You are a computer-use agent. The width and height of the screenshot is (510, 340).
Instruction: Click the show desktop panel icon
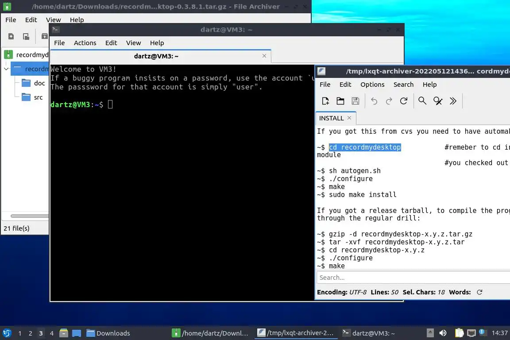point(77,333)
